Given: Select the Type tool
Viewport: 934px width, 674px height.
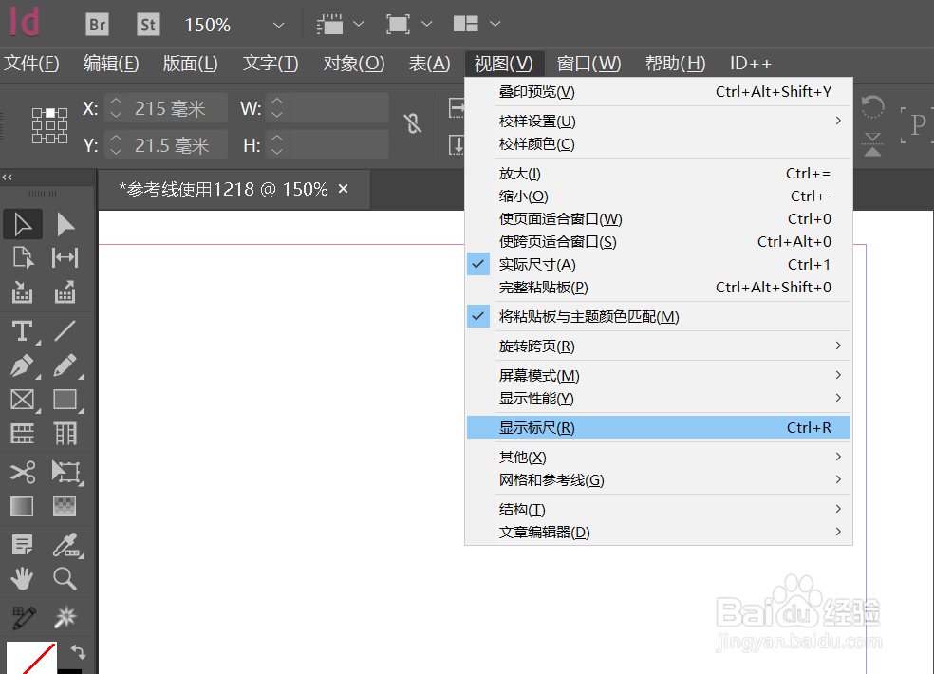Looking at the screenshot, I should 23,331.
